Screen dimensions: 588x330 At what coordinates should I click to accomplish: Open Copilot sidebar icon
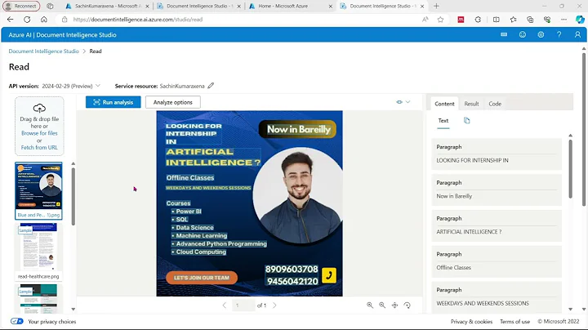click(580, 20)
